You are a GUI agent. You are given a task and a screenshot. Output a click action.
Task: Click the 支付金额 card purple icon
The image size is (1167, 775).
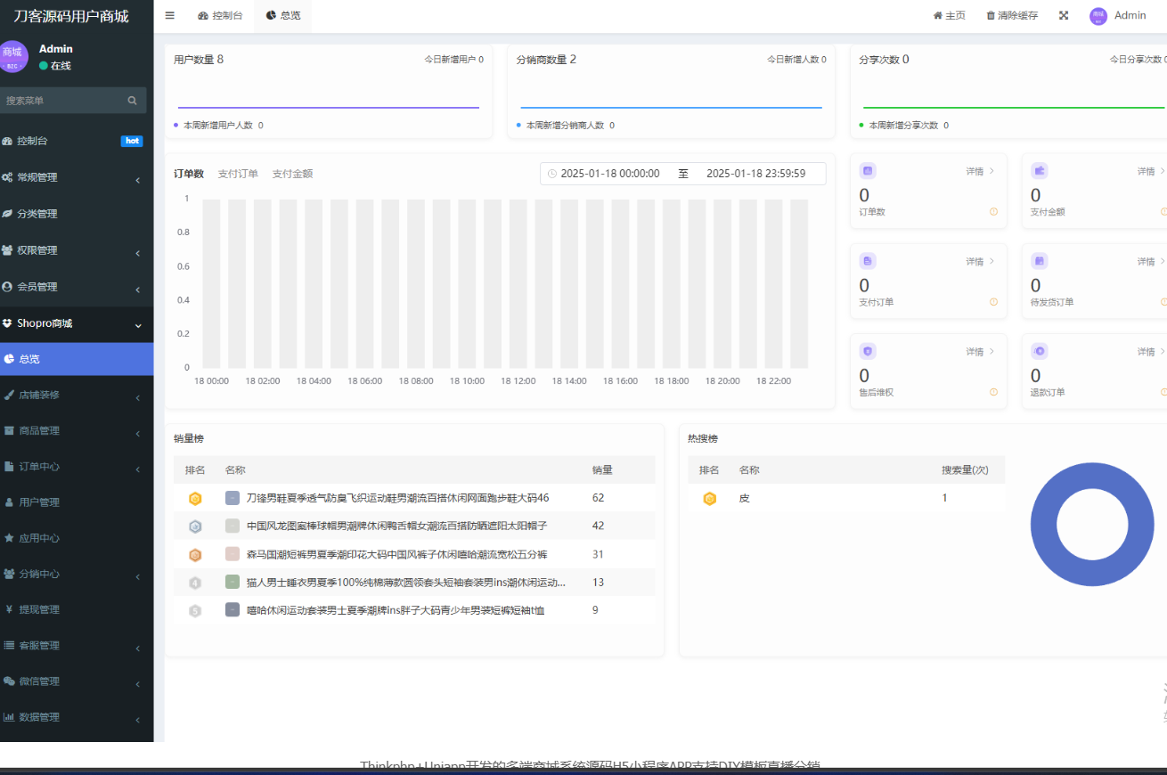tap(1040, 170)
